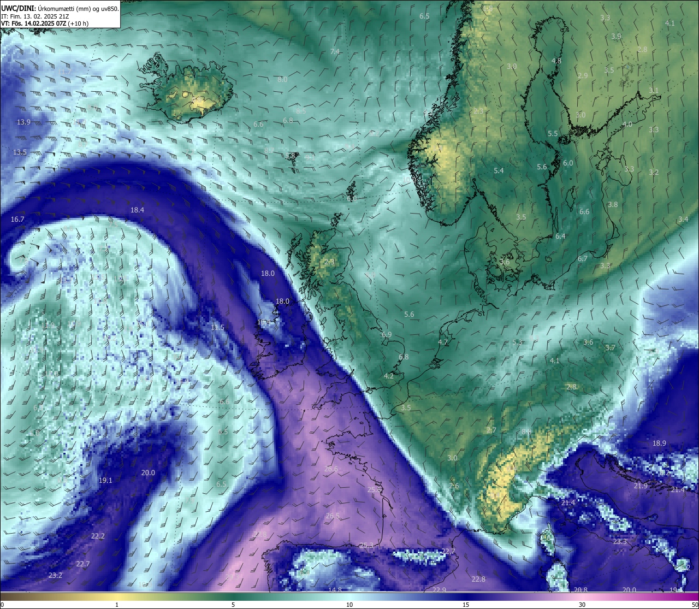Click the '50' tick label on the color scale
The width and height of the screenshot is (699, 609).
pos(695,605)
